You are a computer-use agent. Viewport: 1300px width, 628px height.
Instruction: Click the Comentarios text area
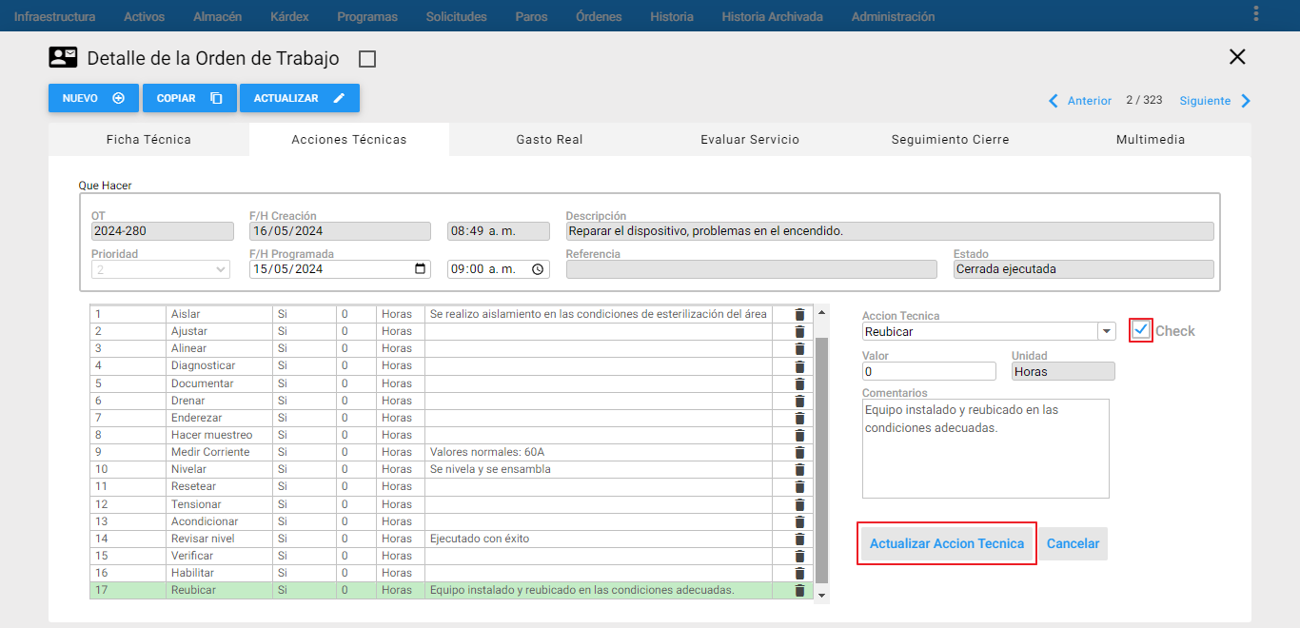point(985,448)
